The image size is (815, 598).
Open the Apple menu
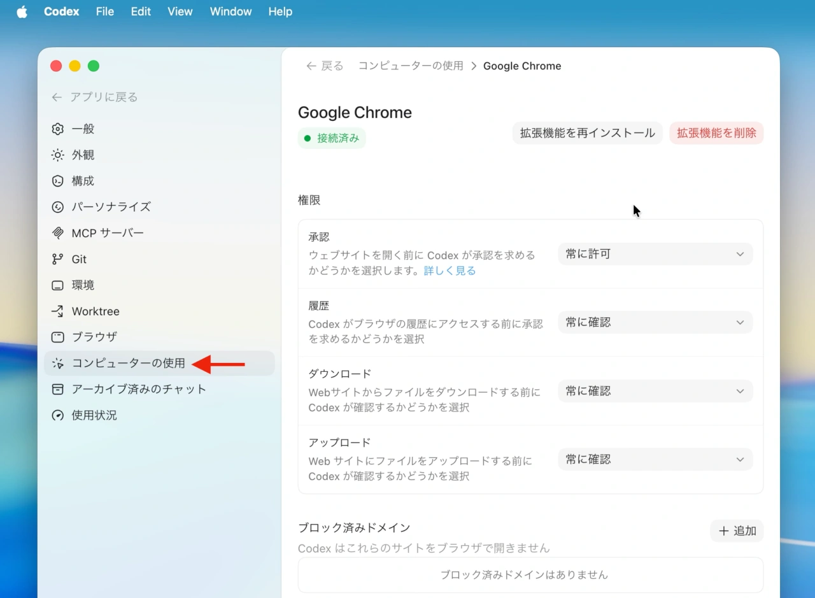coord(22,11)
